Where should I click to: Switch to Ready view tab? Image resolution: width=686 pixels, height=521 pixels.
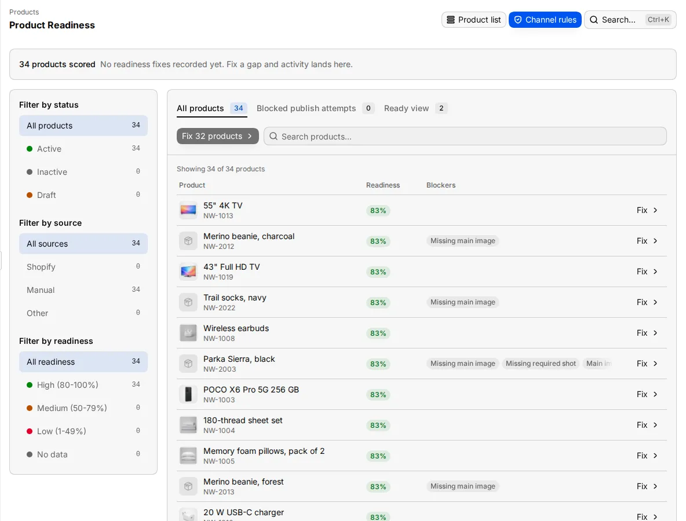tap(415, 108)
